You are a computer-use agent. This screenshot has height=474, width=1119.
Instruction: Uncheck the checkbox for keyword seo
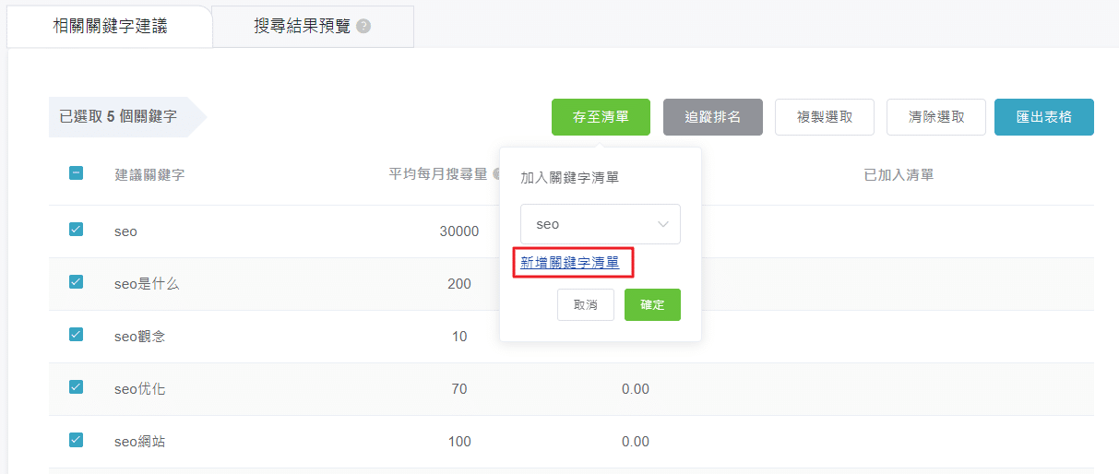tap(77, 230)
